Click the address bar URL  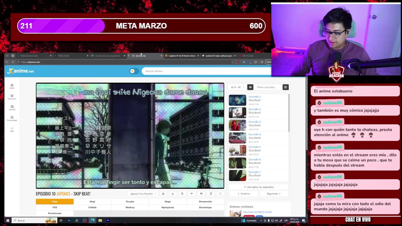coord(30,62)
